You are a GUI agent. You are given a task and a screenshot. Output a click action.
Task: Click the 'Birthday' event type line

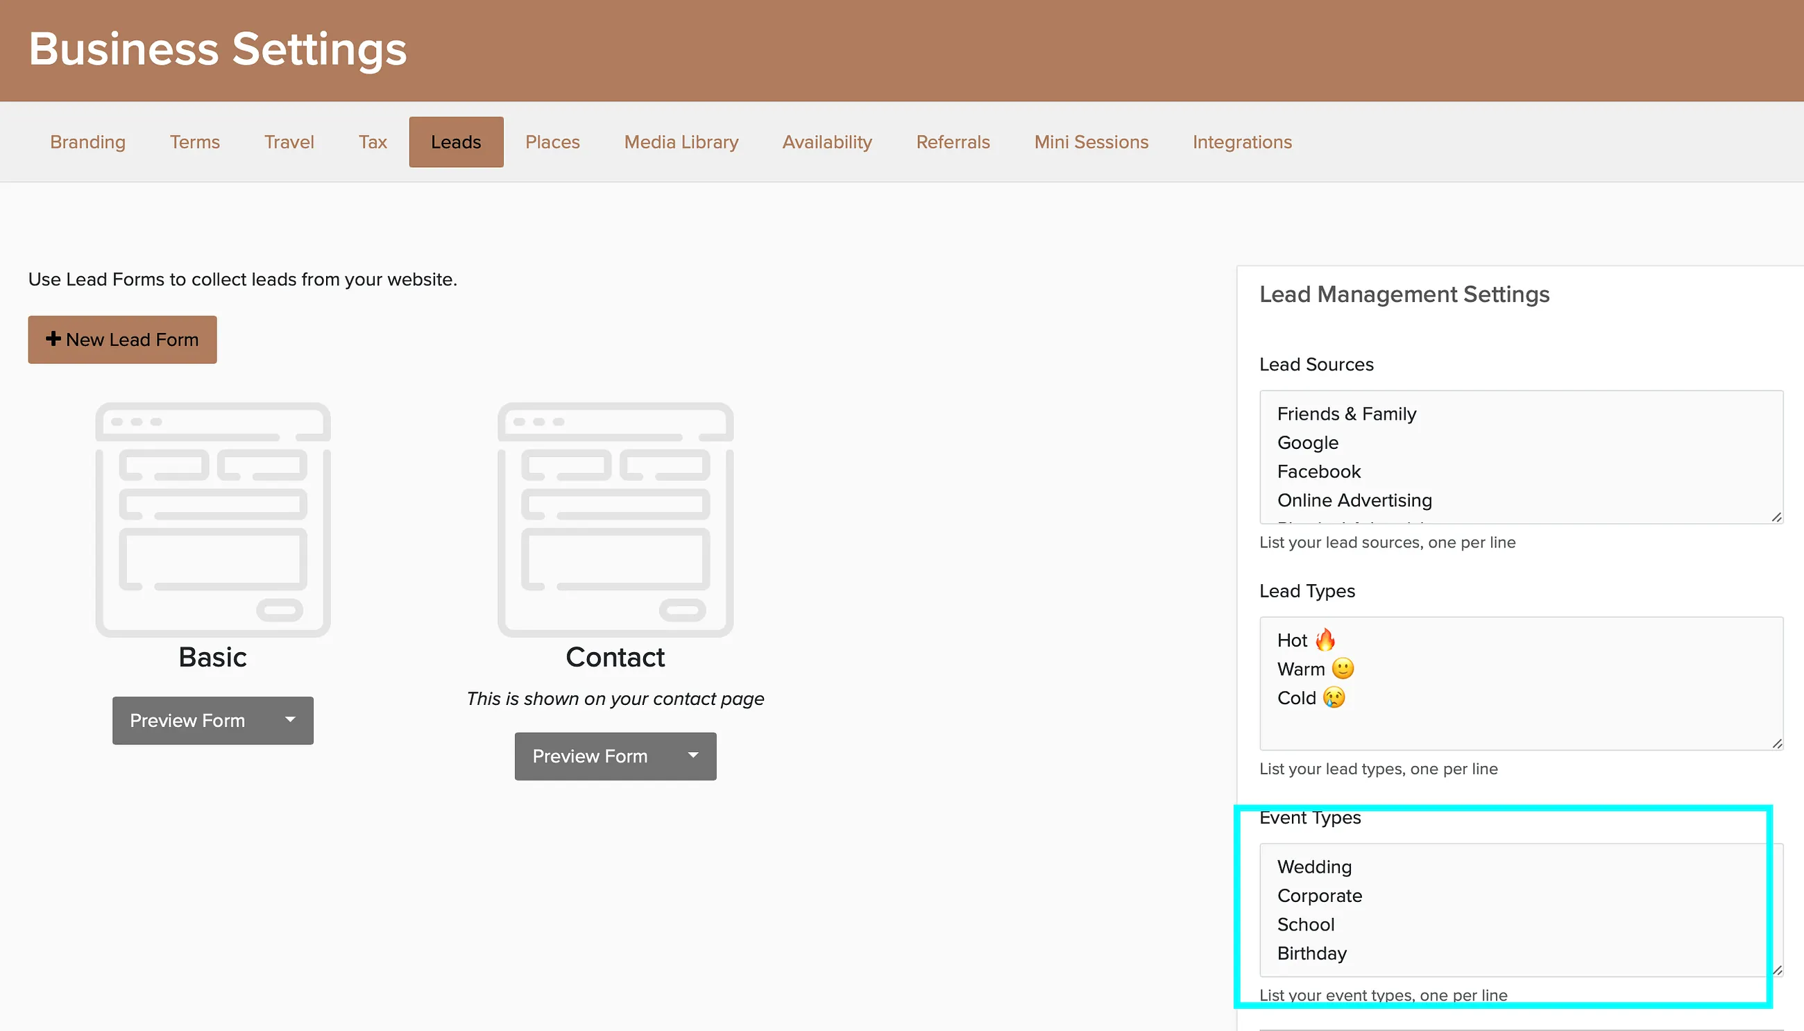1312,954
